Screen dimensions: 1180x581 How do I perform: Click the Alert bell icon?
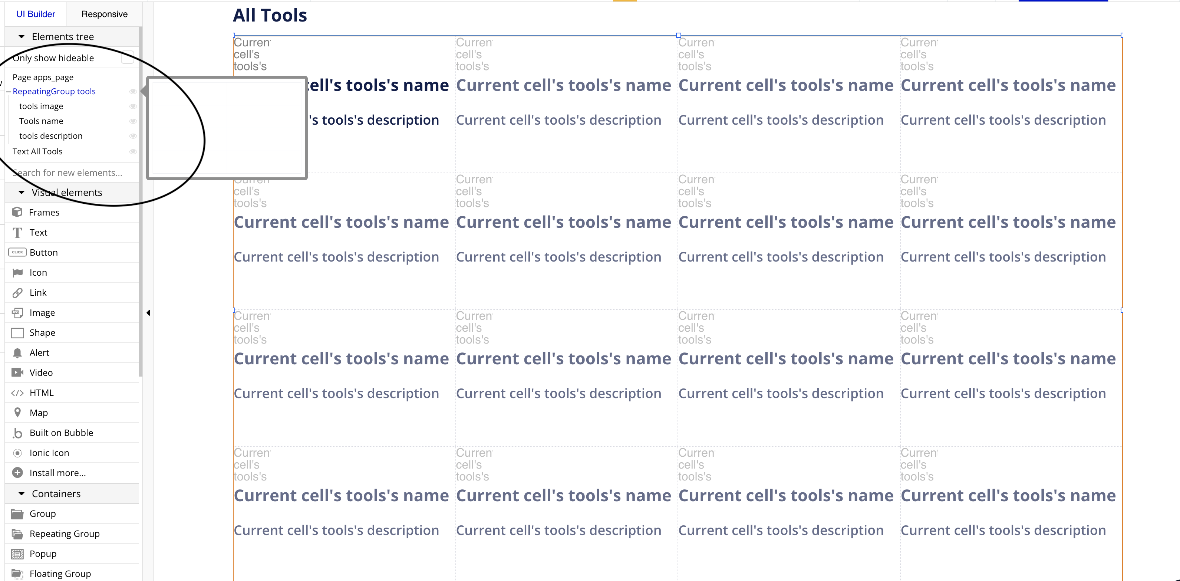click(17, 352)
